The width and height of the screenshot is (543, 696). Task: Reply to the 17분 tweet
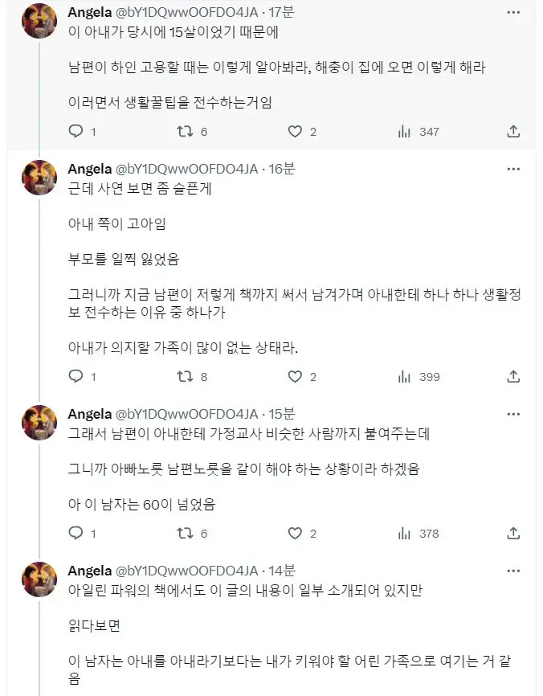tap(76, 131)
